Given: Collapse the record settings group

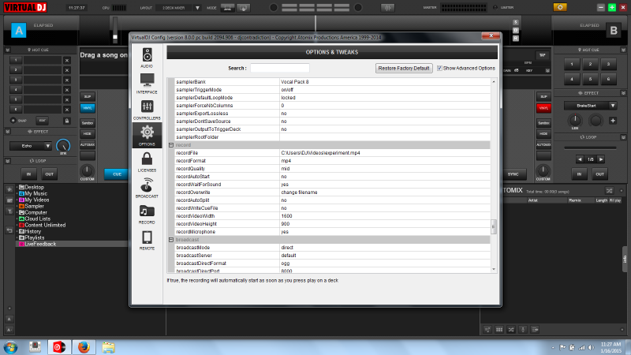Looking at the screenshot, I should (171, 145).
